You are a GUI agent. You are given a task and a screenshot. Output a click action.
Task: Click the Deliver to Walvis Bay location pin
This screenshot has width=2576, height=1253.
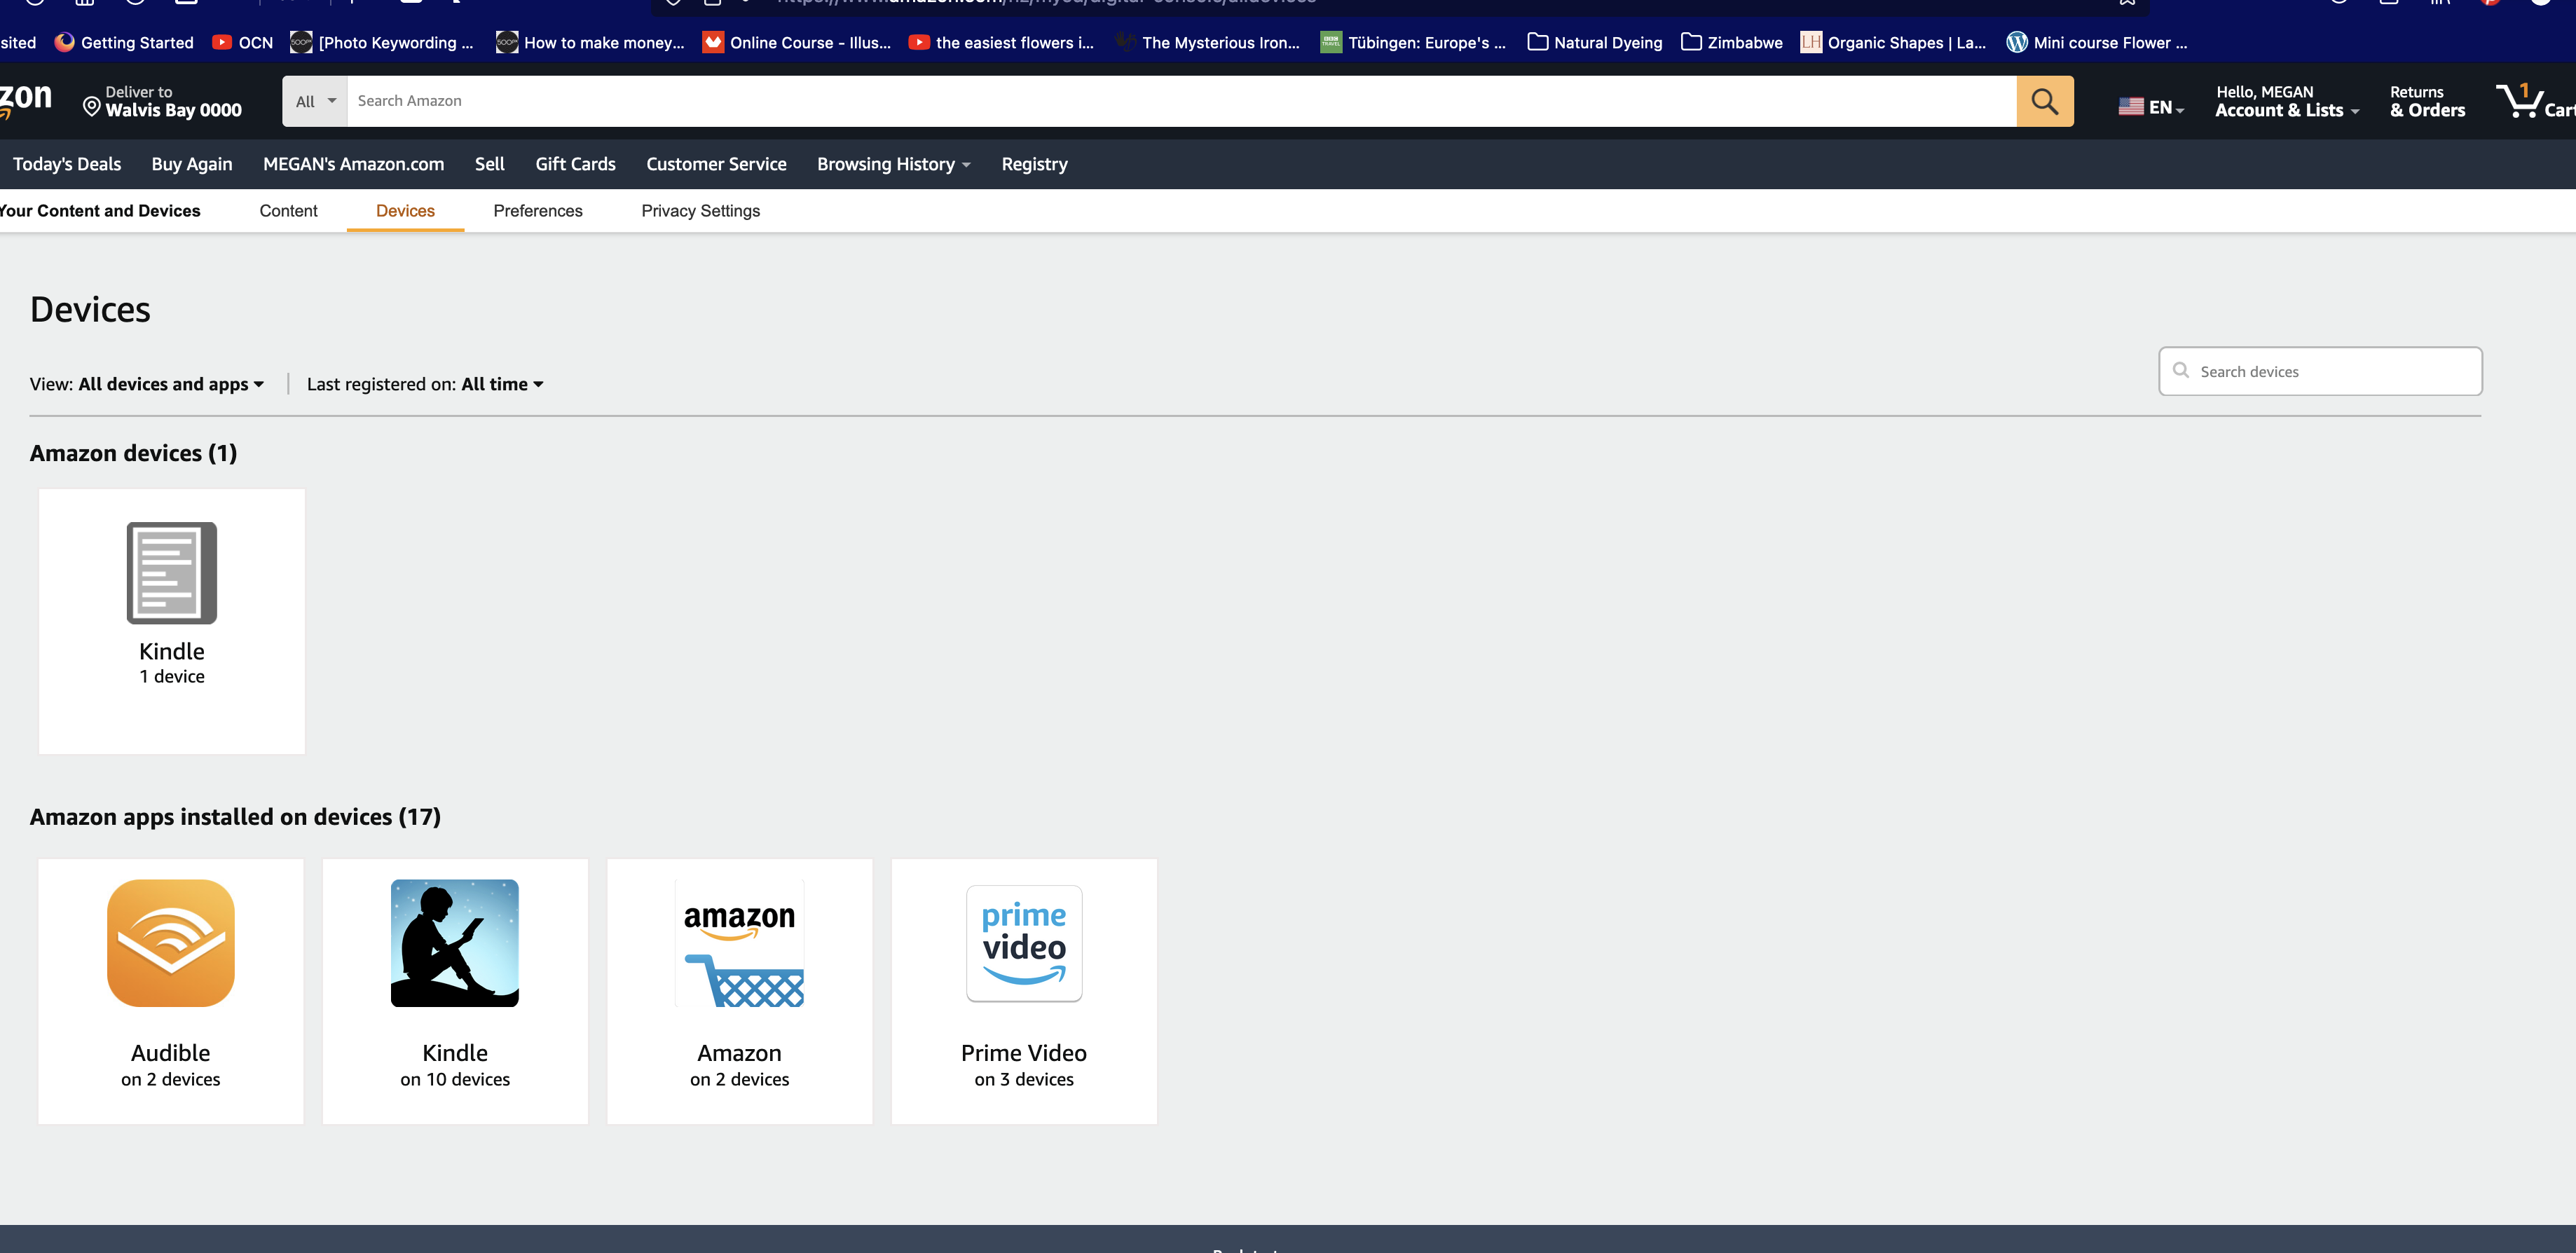coord(91,106)
